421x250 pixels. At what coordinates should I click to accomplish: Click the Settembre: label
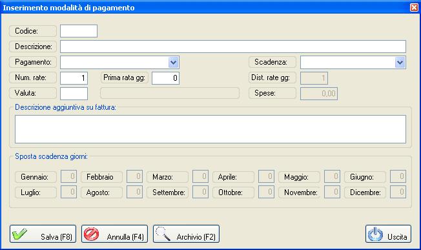pos(169,193)
